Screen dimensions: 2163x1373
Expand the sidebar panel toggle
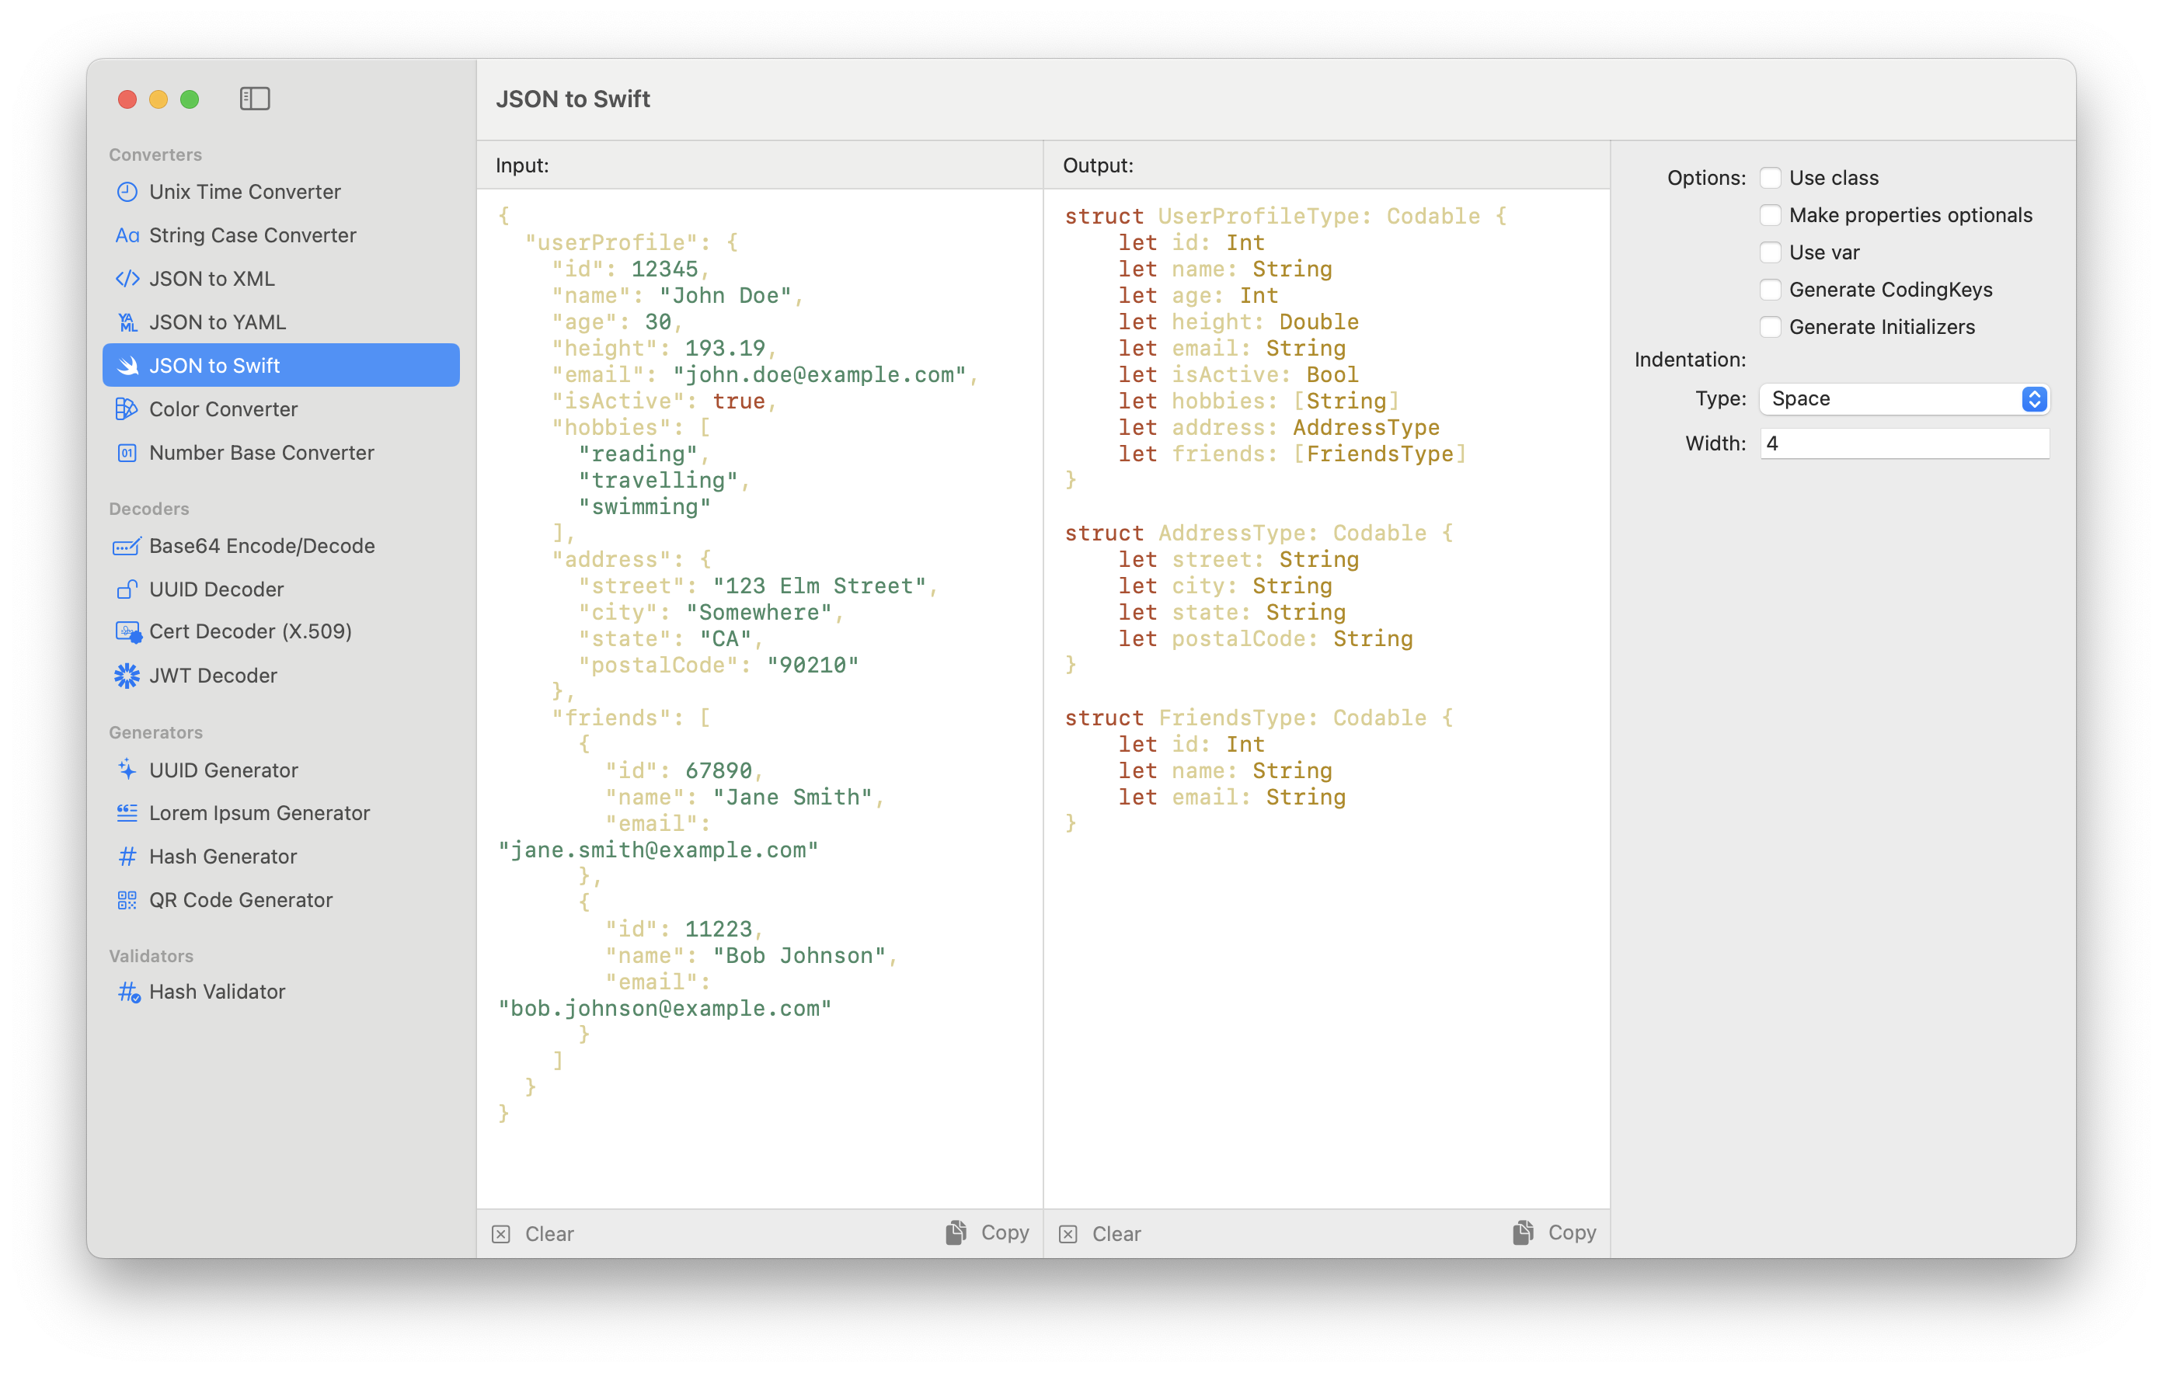(x=257, y=98)
